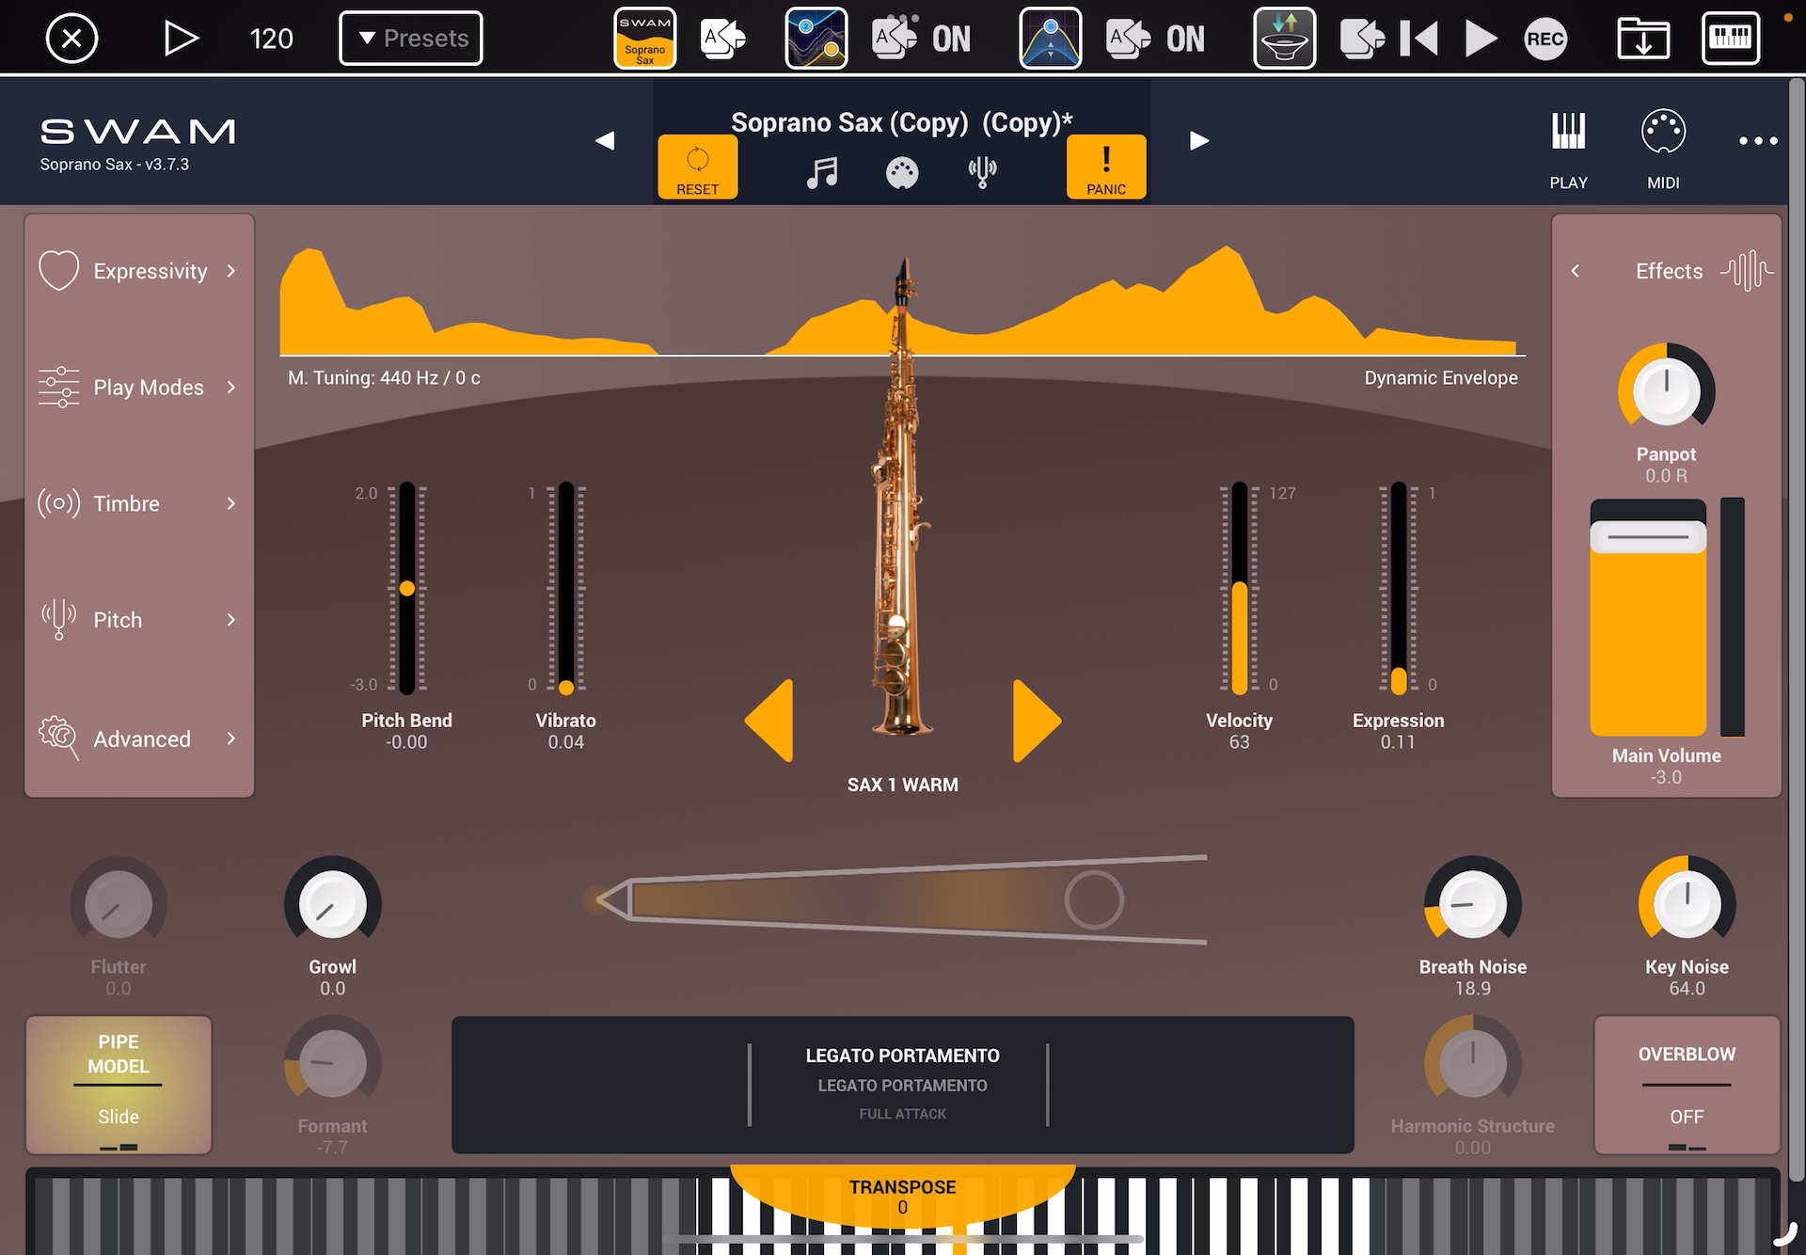Expand the Play Modes section
Screen dimensions: 1806x1255
(x=139, y=388)
